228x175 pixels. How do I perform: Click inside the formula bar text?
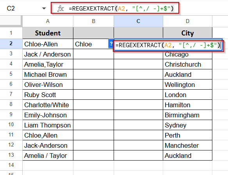(x=121, y=9)
